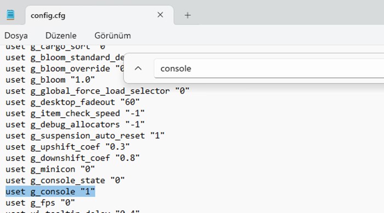This screenshot has height=213, width=384.
Task: Open the Düzenle menu
Action: (61, 36)
